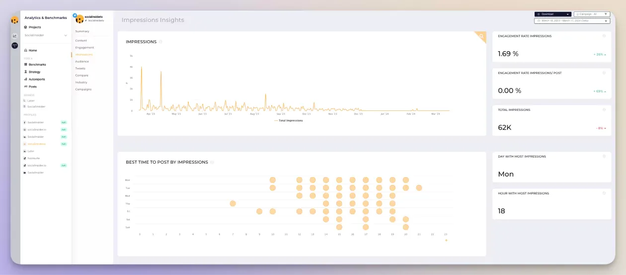This screenshot has height=275, width=626.
Task: Switch to the Engagement tab
Action: tap(84, 47)
